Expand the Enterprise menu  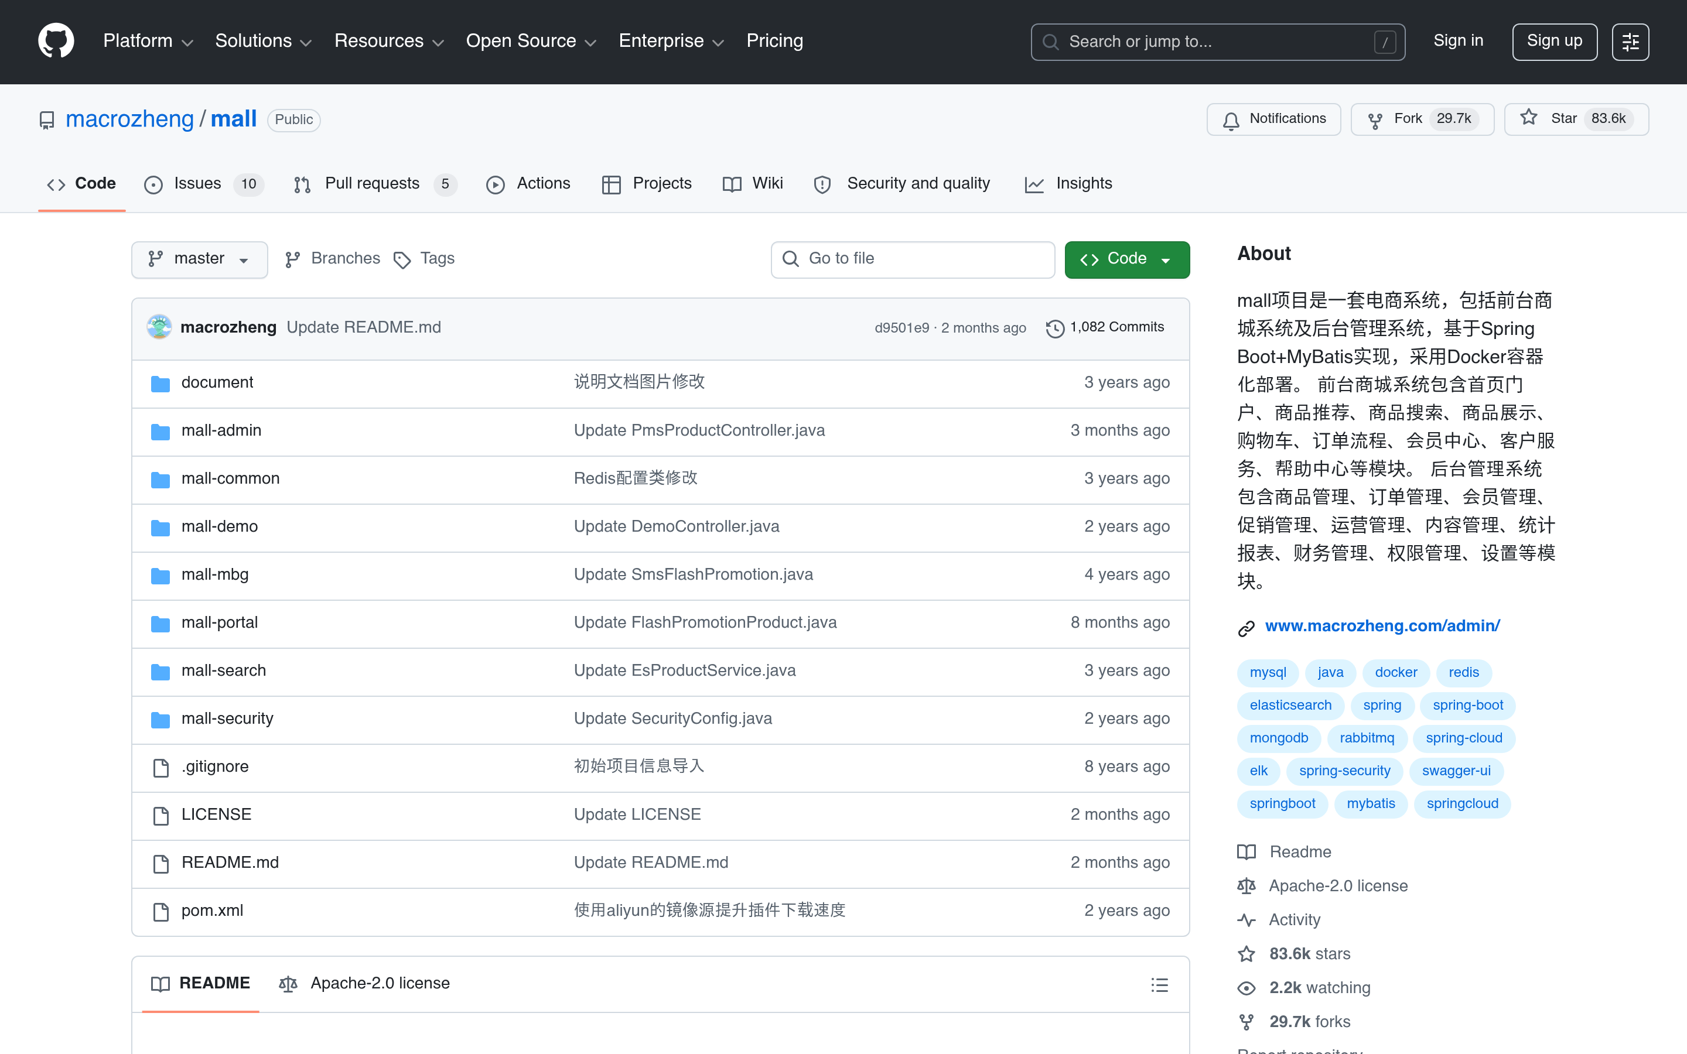[672, 41]
